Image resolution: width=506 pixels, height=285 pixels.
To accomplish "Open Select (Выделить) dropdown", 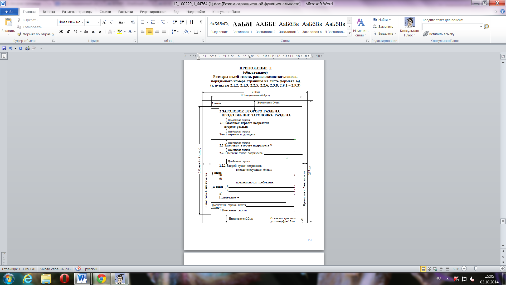I will coord(385,34).
